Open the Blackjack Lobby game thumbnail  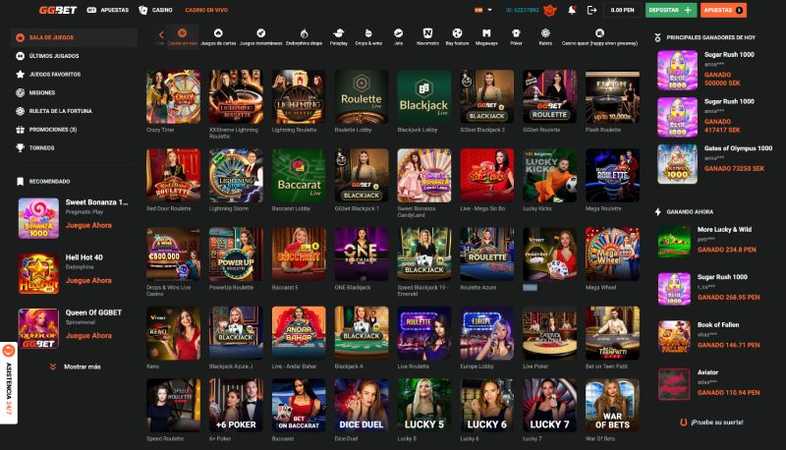[x=424, y=96]
